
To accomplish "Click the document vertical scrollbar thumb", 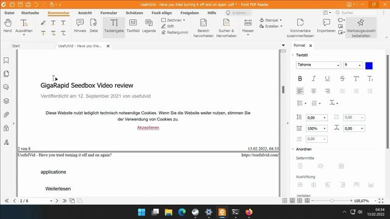I will point(283,89).
